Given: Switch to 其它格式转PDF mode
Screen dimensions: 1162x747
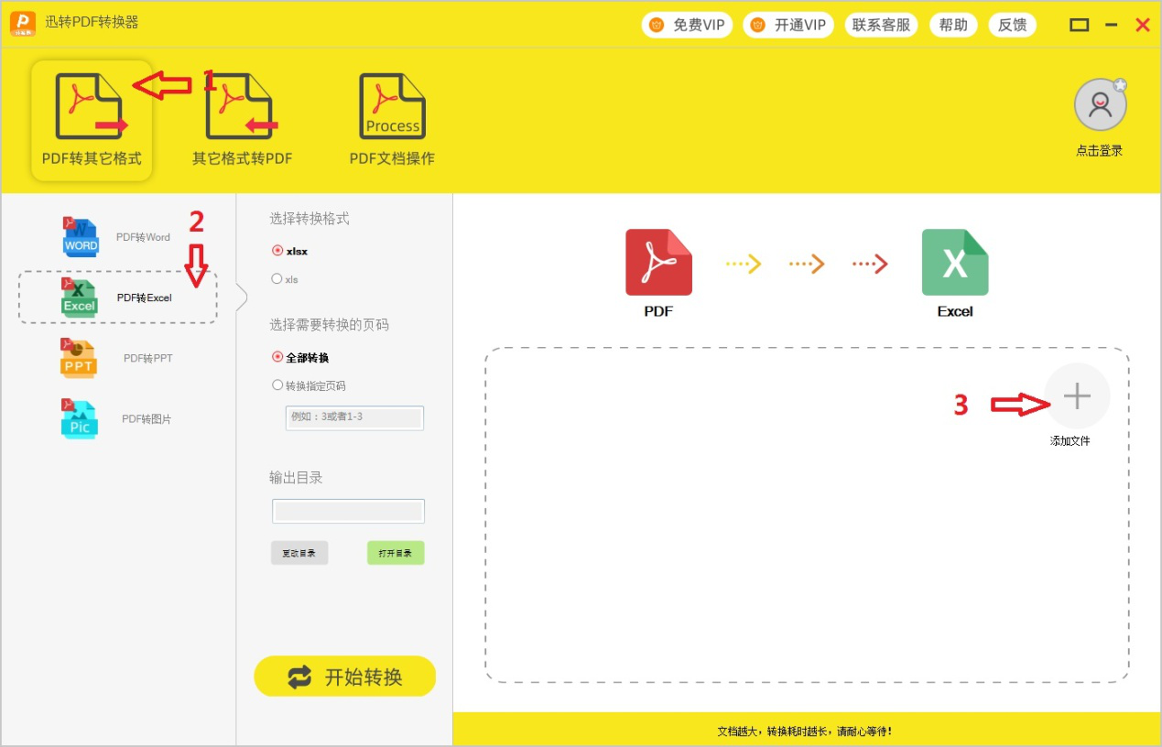Looking at the screenshot, I should [242, 120].
